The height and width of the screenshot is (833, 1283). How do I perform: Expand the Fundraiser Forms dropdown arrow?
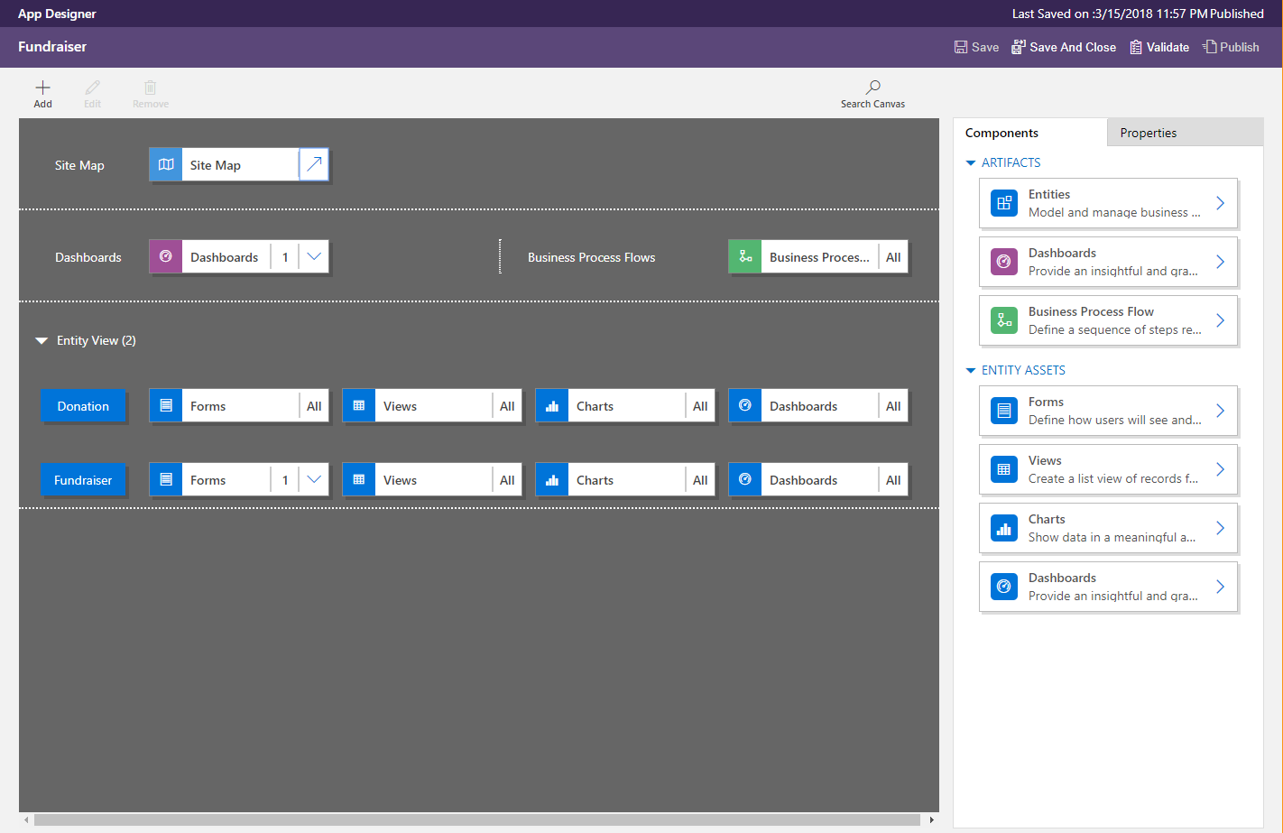(314, 480)
